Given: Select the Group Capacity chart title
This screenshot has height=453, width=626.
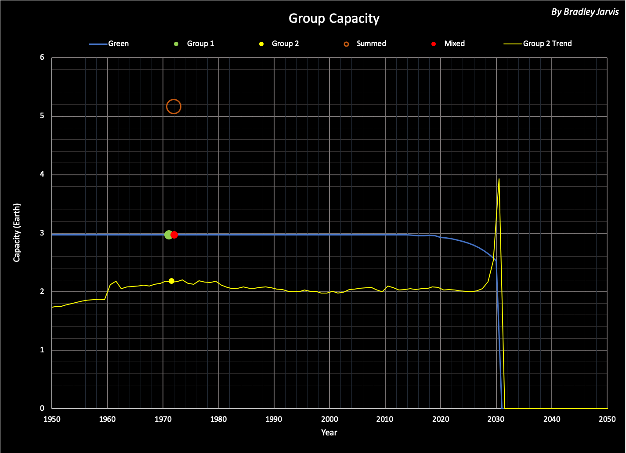Looking at the screenshot, I should tap(334, 18).
